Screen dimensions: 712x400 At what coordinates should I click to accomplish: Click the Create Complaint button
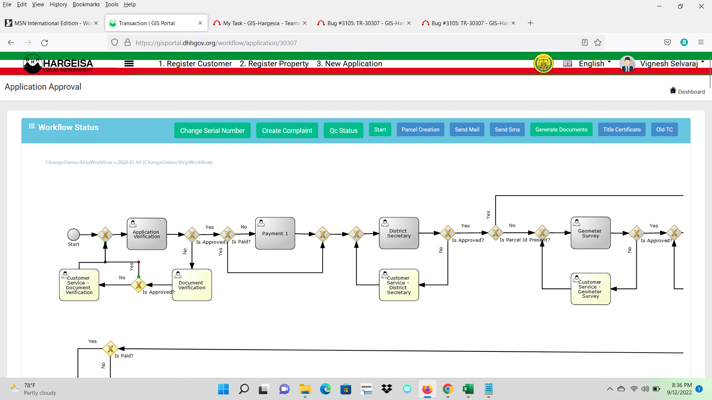287,130
